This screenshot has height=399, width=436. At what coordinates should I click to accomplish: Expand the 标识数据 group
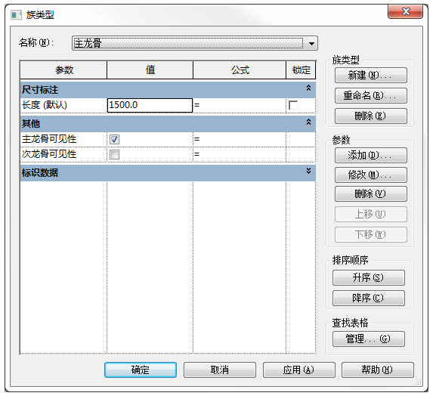(x=308, y=171)
